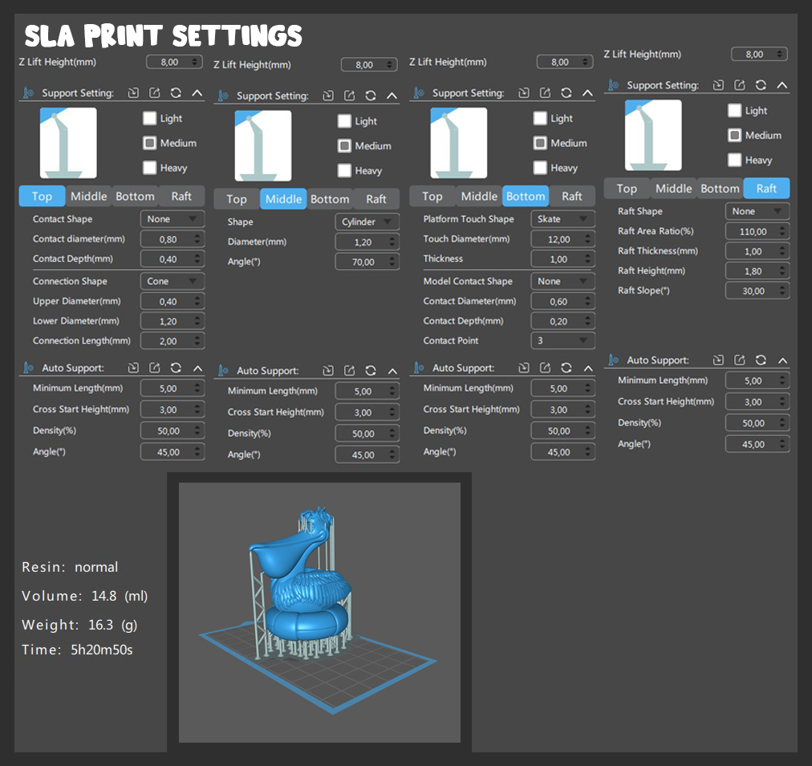Toggle Medium checkbox in second support panel
Image resolution: width=812 pixels, height=766 pixels.
344,145
